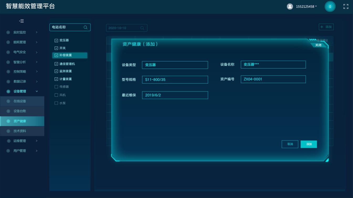The width and height of the screenshot is (353, 198).
Task: Select the 资产健康 submenu item
Action: 22,121
